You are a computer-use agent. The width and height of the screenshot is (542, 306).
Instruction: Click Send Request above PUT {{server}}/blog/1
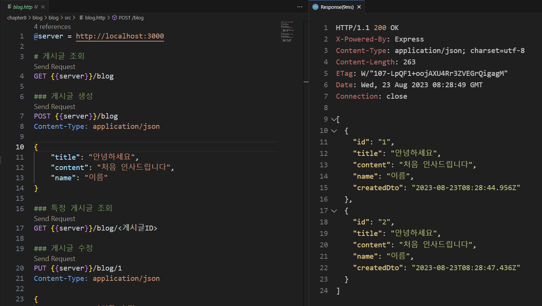click(x=55, y=259)
